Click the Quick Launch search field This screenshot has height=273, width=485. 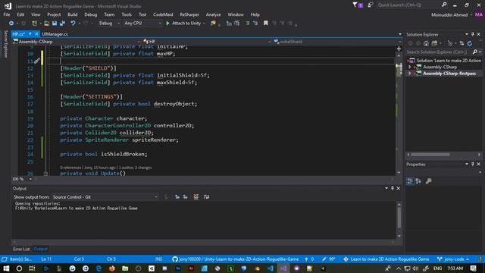408,5
